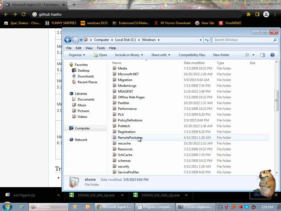Select Pictures library
281x211 pixels.
(x=83, y=111)
